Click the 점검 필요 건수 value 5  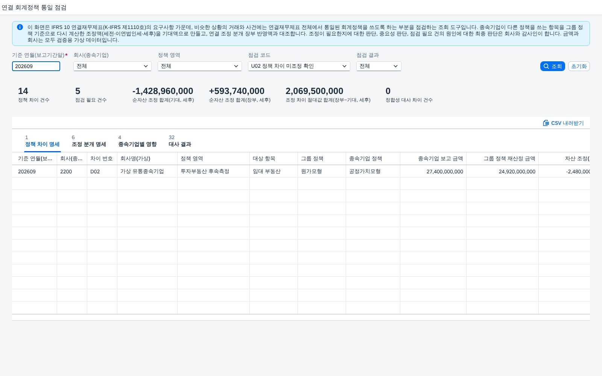click(x=78, y=91)
